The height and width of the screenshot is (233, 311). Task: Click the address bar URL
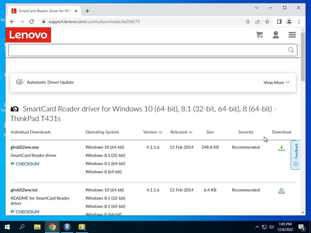click(x=94, y=22)
